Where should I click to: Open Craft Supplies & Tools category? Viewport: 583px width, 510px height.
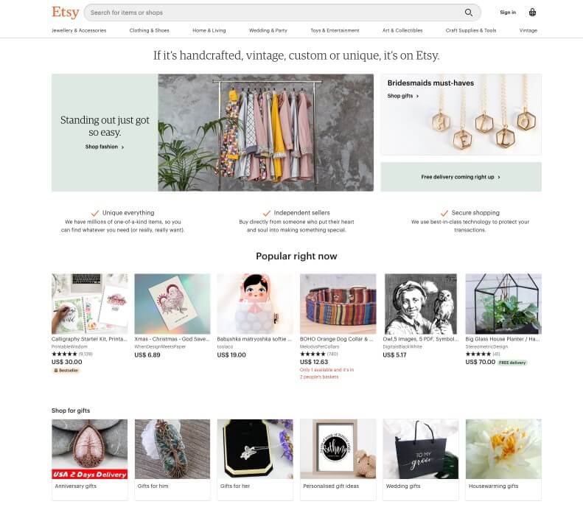(x=471, y=30)
